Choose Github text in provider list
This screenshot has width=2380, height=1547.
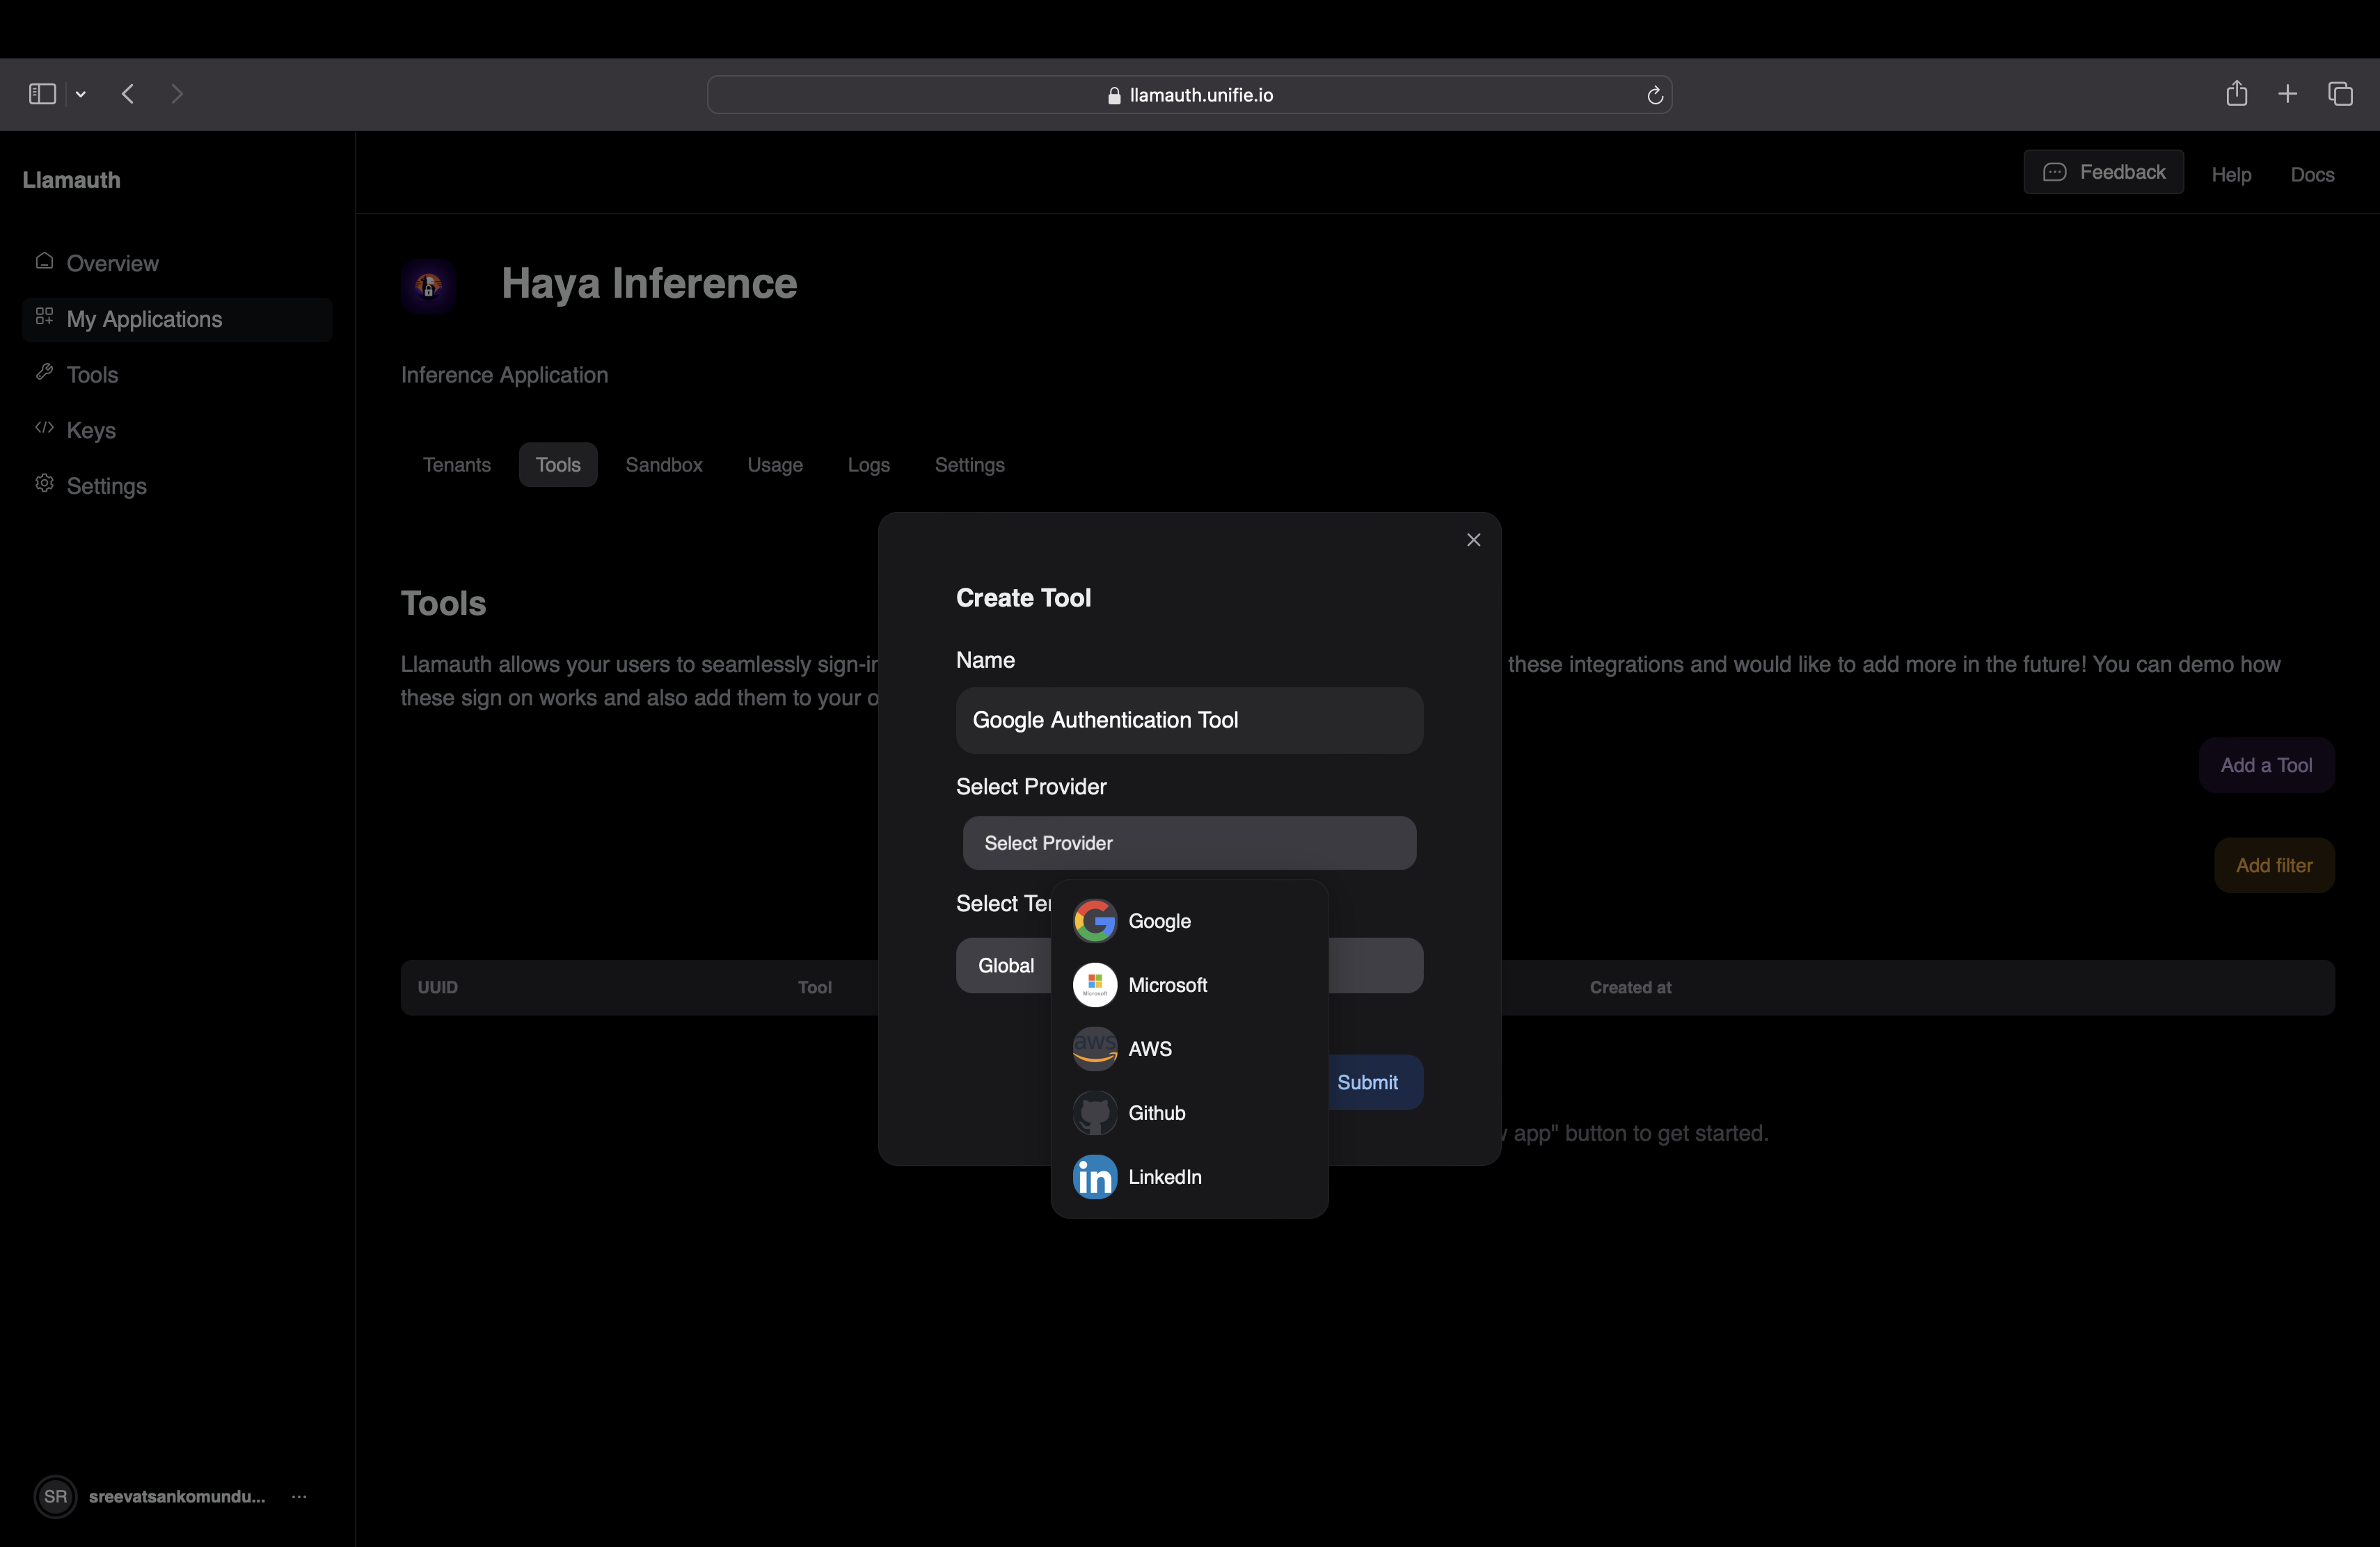[x=1156, y=1112]
